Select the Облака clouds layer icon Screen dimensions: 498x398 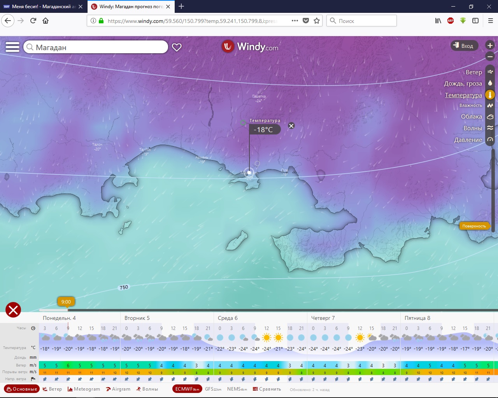[490, 117]
